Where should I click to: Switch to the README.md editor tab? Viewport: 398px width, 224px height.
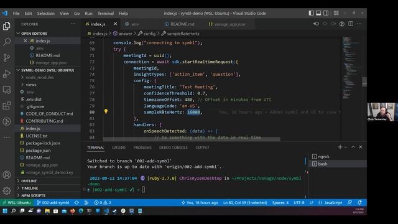click(182, 24)
